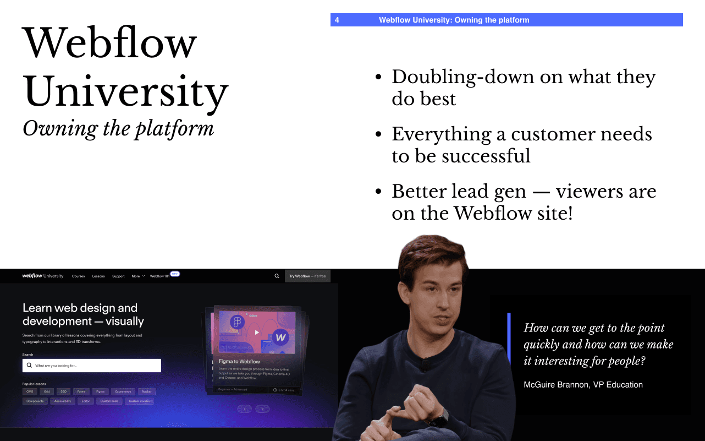The width and height of the screenshot is (705, 441).
Task: Play the Figma to Webflow course video
Action: [x=257, y=333]
